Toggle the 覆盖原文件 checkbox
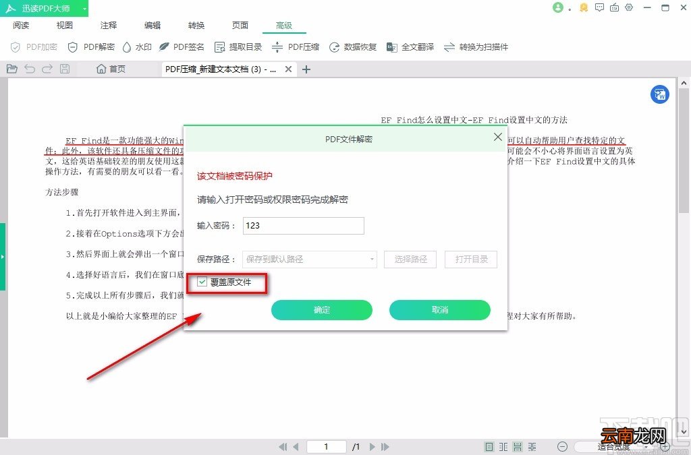This screenshot has height=455, width=691. [202, 282]
